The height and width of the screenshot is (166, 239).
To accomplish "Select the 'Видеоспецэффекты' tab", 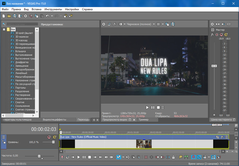I will [55, 119].
